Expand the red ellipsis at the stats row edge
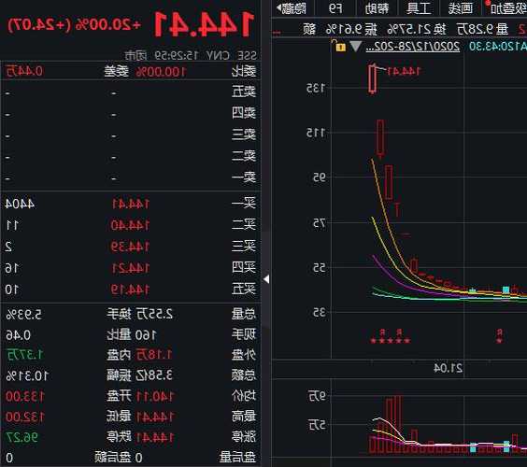Image resolution: width=527 pixels, height=467 pixels. [277, 33]
